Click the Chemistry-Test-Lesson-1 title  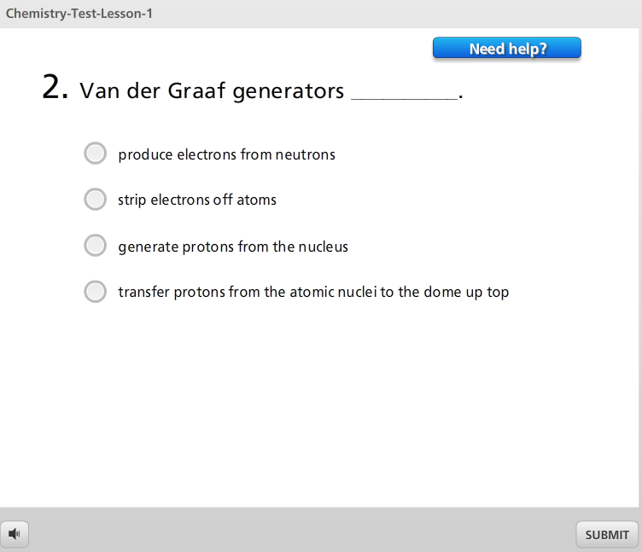pyautogui.click(x=79, y=14)
